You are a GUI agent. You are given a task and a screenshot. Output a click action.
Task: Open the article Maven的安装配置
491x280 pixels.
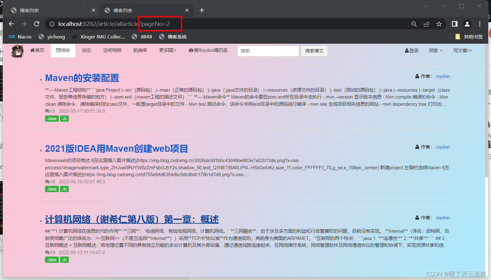(x=82, y=78)
